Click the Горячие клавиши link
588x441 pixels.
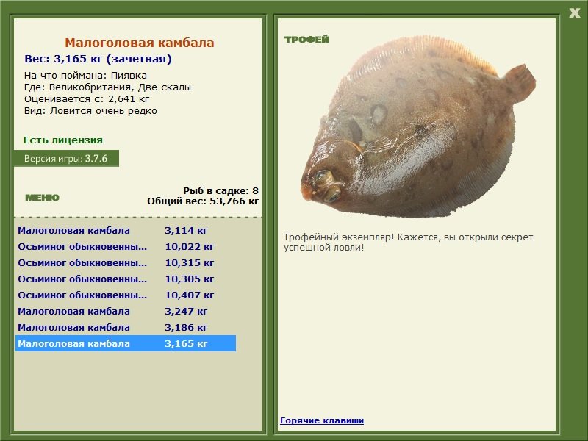point(322,420)
